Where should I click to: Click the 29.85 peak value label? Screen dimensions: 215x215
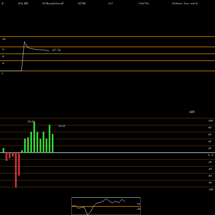31,122
